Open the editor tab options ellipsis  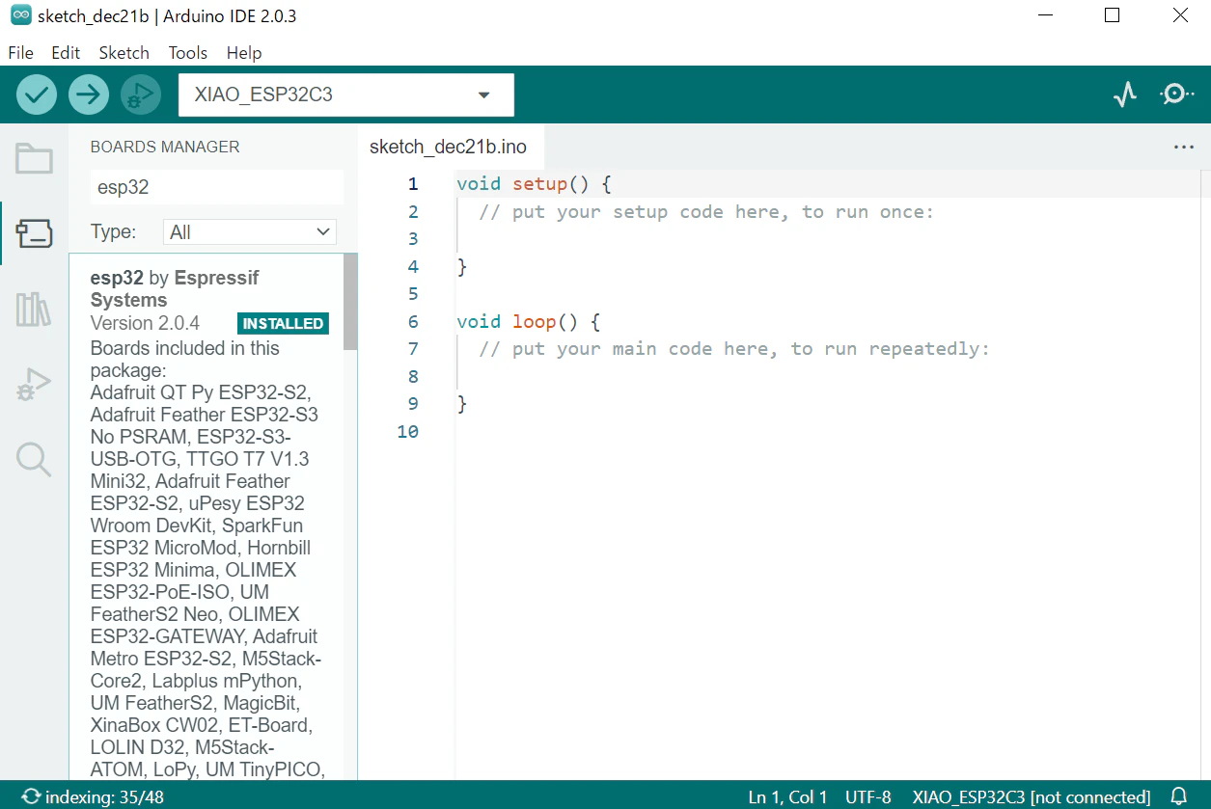(x=1184, y=148)
